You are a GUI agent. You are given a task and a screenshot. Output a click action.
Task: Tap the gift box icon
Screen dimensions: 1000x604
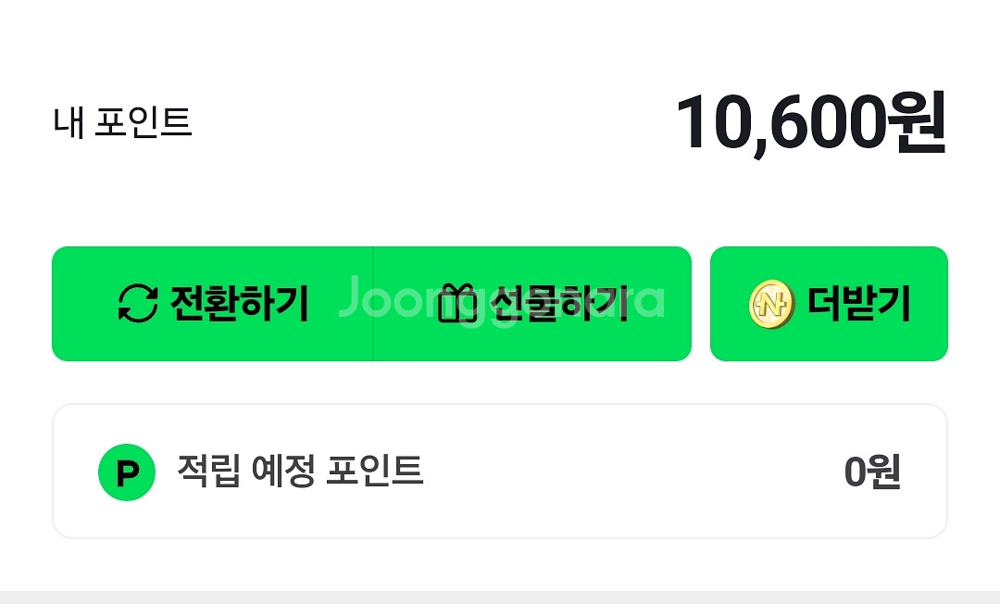(457, 302)
